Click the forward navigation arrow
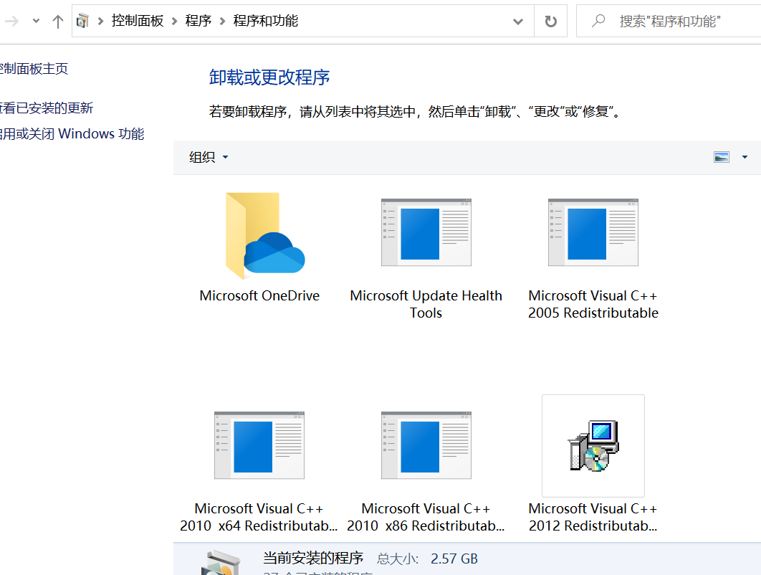Viewport: 761px width, 575px height. pos(11,21)
